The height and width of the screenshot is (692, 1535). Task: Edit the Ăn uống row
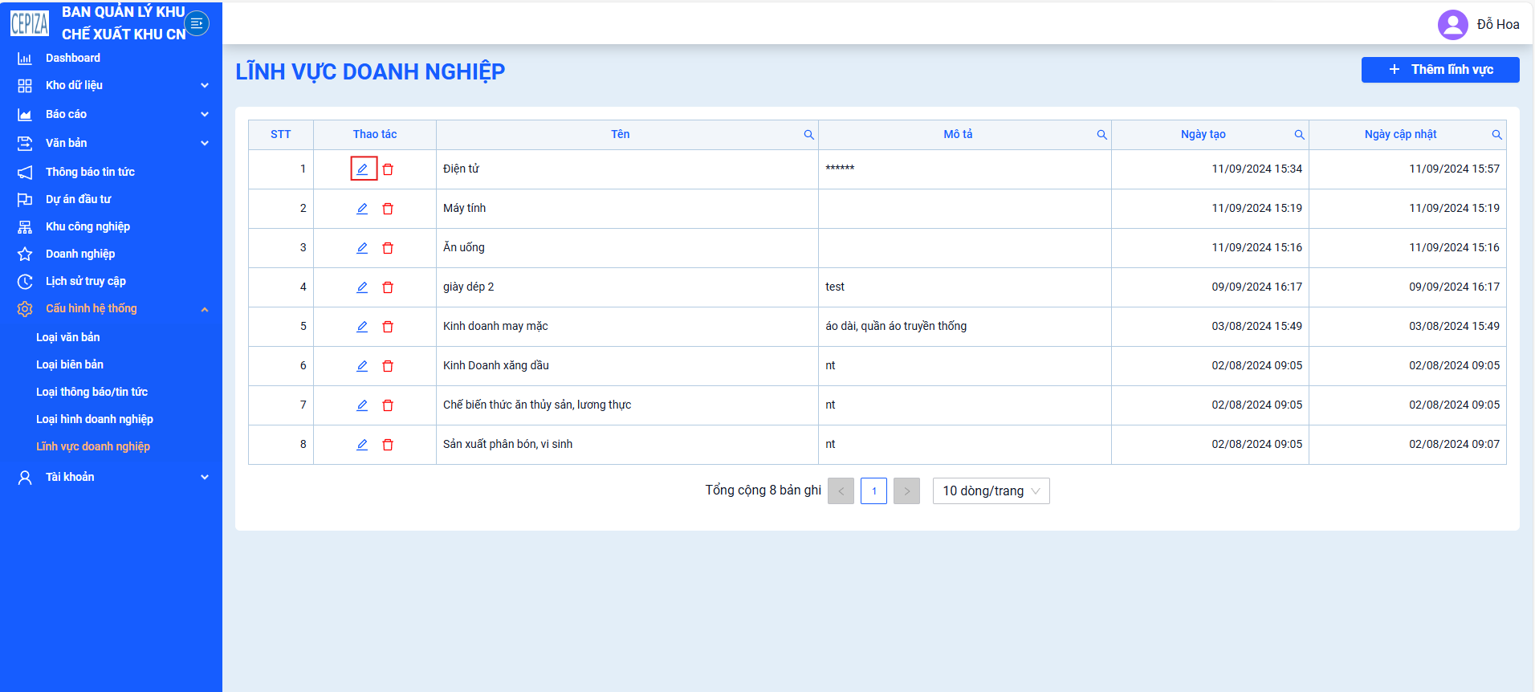coord(363,248)
